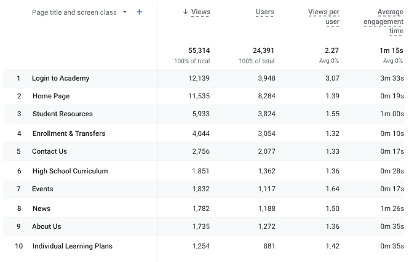
Task: Sort by the Average engagement time header
Action: click(383, 22)
